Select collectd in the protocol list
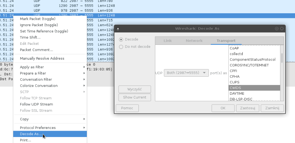The width and height of the screenshot is (295, 143). (254, 54)
